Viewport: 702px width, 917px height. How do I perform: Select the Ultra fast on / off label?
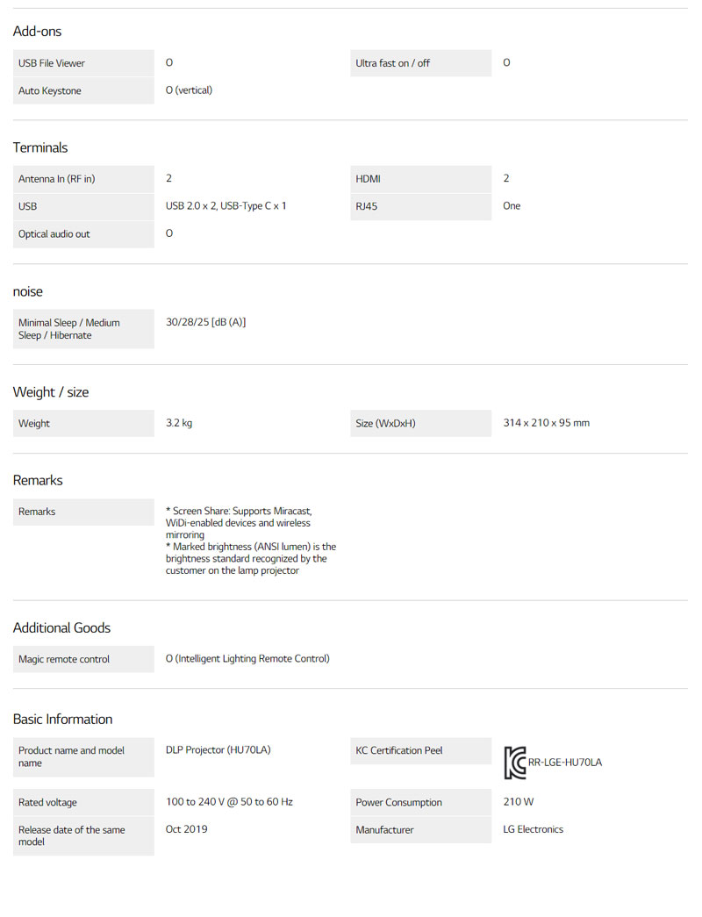(x=392, y=63)
